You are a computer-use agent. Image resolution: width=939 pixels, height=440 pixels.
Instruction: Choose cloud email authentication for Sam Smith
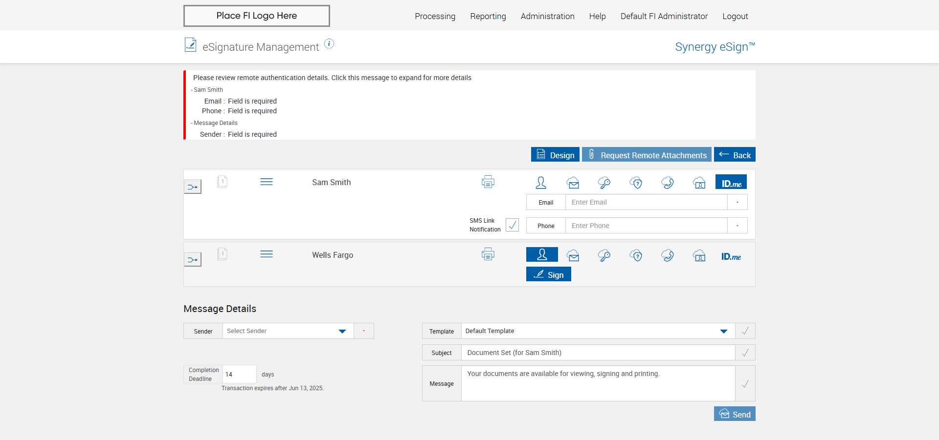[573, 183]
